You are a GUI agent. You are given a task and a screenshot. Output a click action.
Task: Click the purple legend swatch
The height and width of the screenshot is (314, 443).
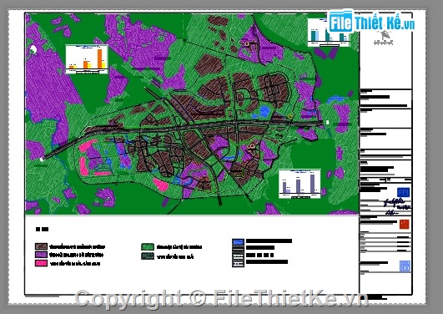[41, 255]
